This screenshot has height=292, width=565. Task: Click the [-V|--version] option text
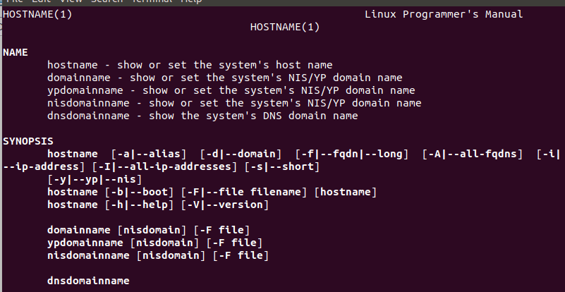225,205
